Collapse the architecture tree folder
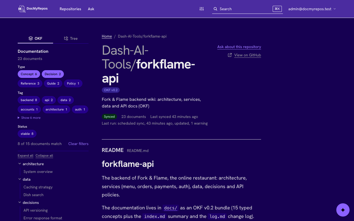This screenshot has height=221, width=354. pos(20,164)
